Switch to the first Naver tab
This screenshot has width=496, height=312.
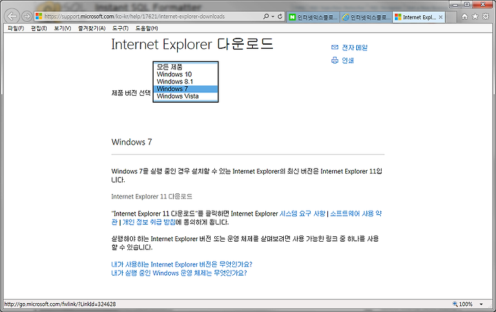[313, 17]
